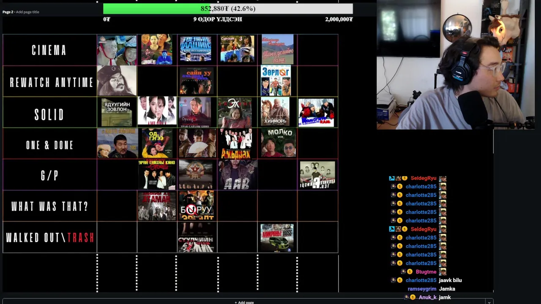Select the pink cursive mountain poster in Cinema
Image resolution: width=541 pixels, height=304 pixels.
pos(277,49)
